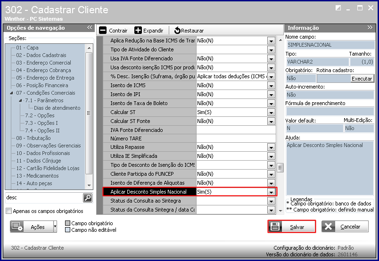Select section 01 - Capa

[x=27, y=48]
